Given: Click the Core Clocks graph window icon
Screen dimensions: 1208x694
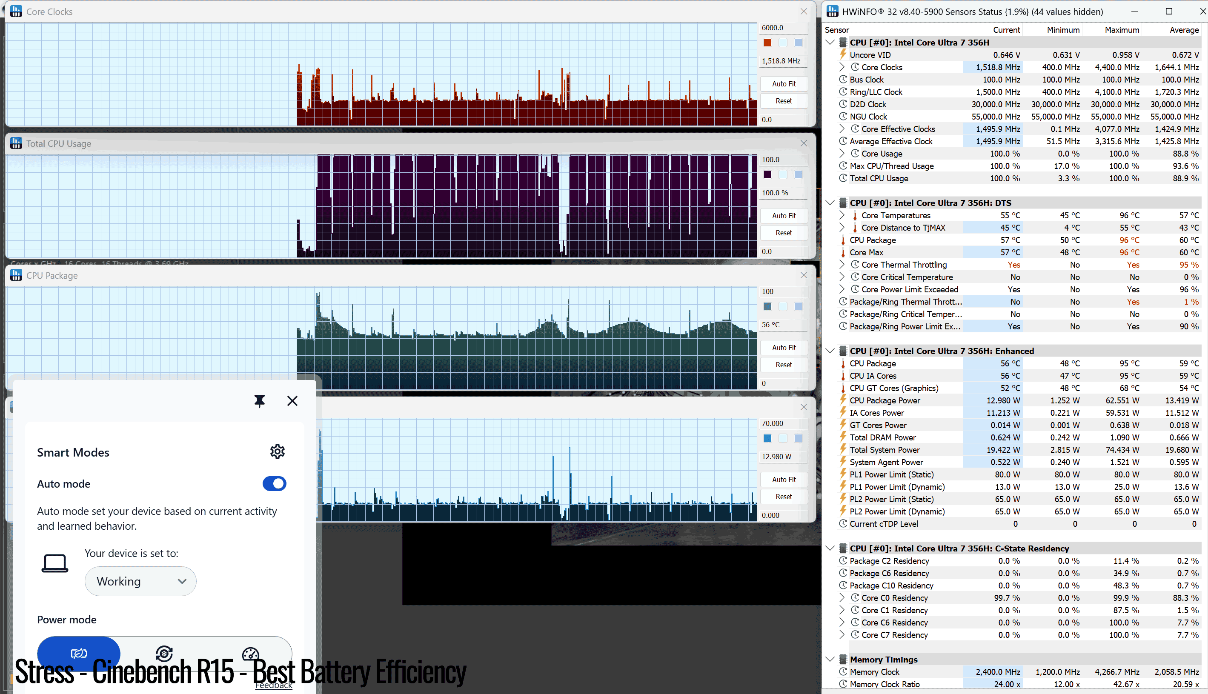Looking at the screenshot, I should click(16, 11).
